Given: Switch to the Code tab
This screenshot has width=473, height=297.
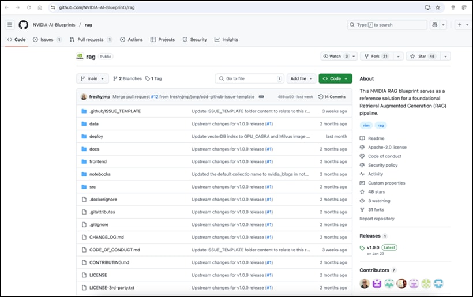Looking at the screenshot, I should point(17,39).
